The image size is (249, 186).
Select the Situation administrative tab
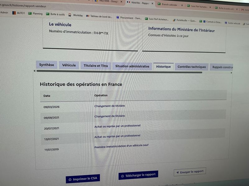coord(132,66)
